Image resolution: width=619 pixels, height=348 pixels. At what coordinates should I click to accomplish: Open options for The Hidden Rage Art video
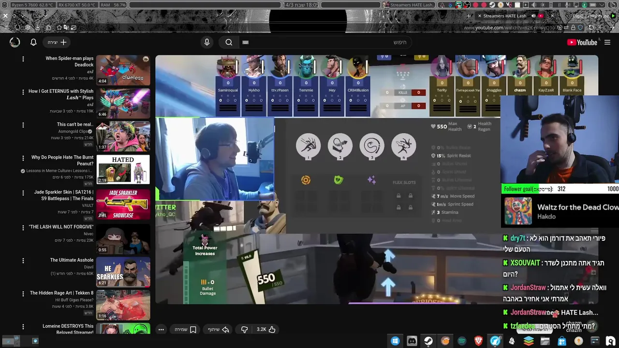pos(23,294)
